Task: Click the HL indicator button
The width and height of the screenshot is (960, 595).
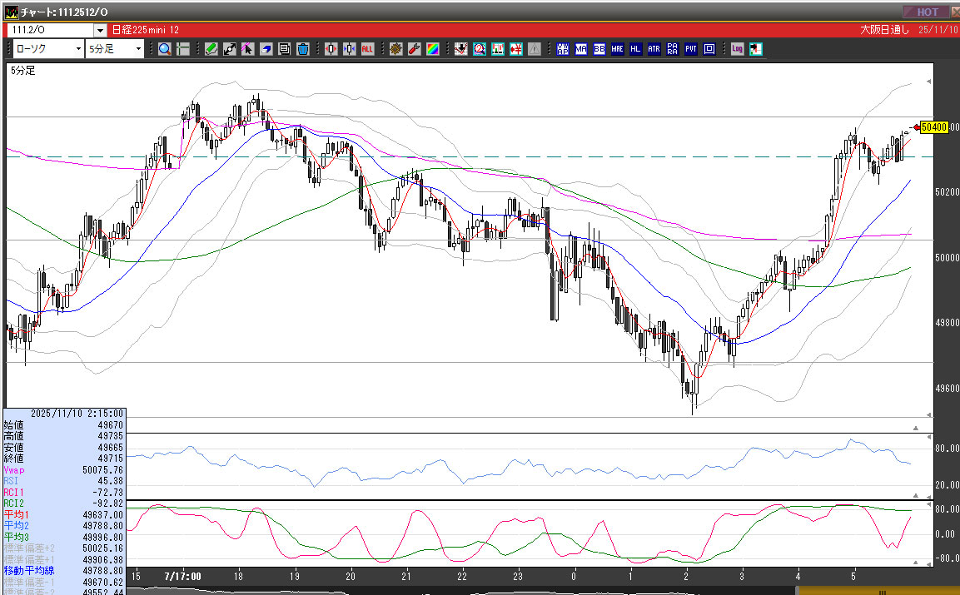Action: pos(635,49)
